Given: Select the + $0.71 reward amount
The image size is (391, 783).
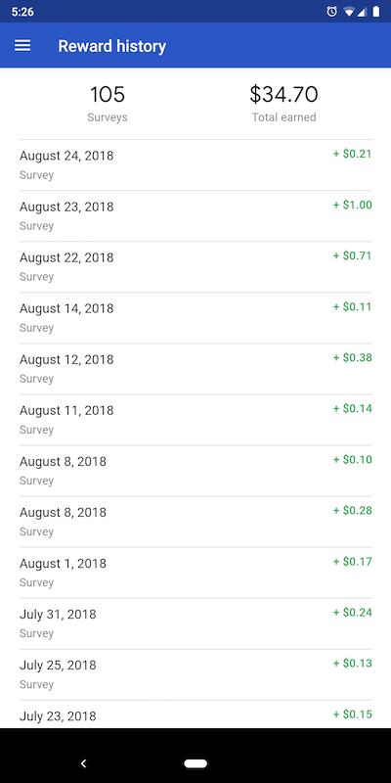Looking at the screenshot, I should 353,255.
